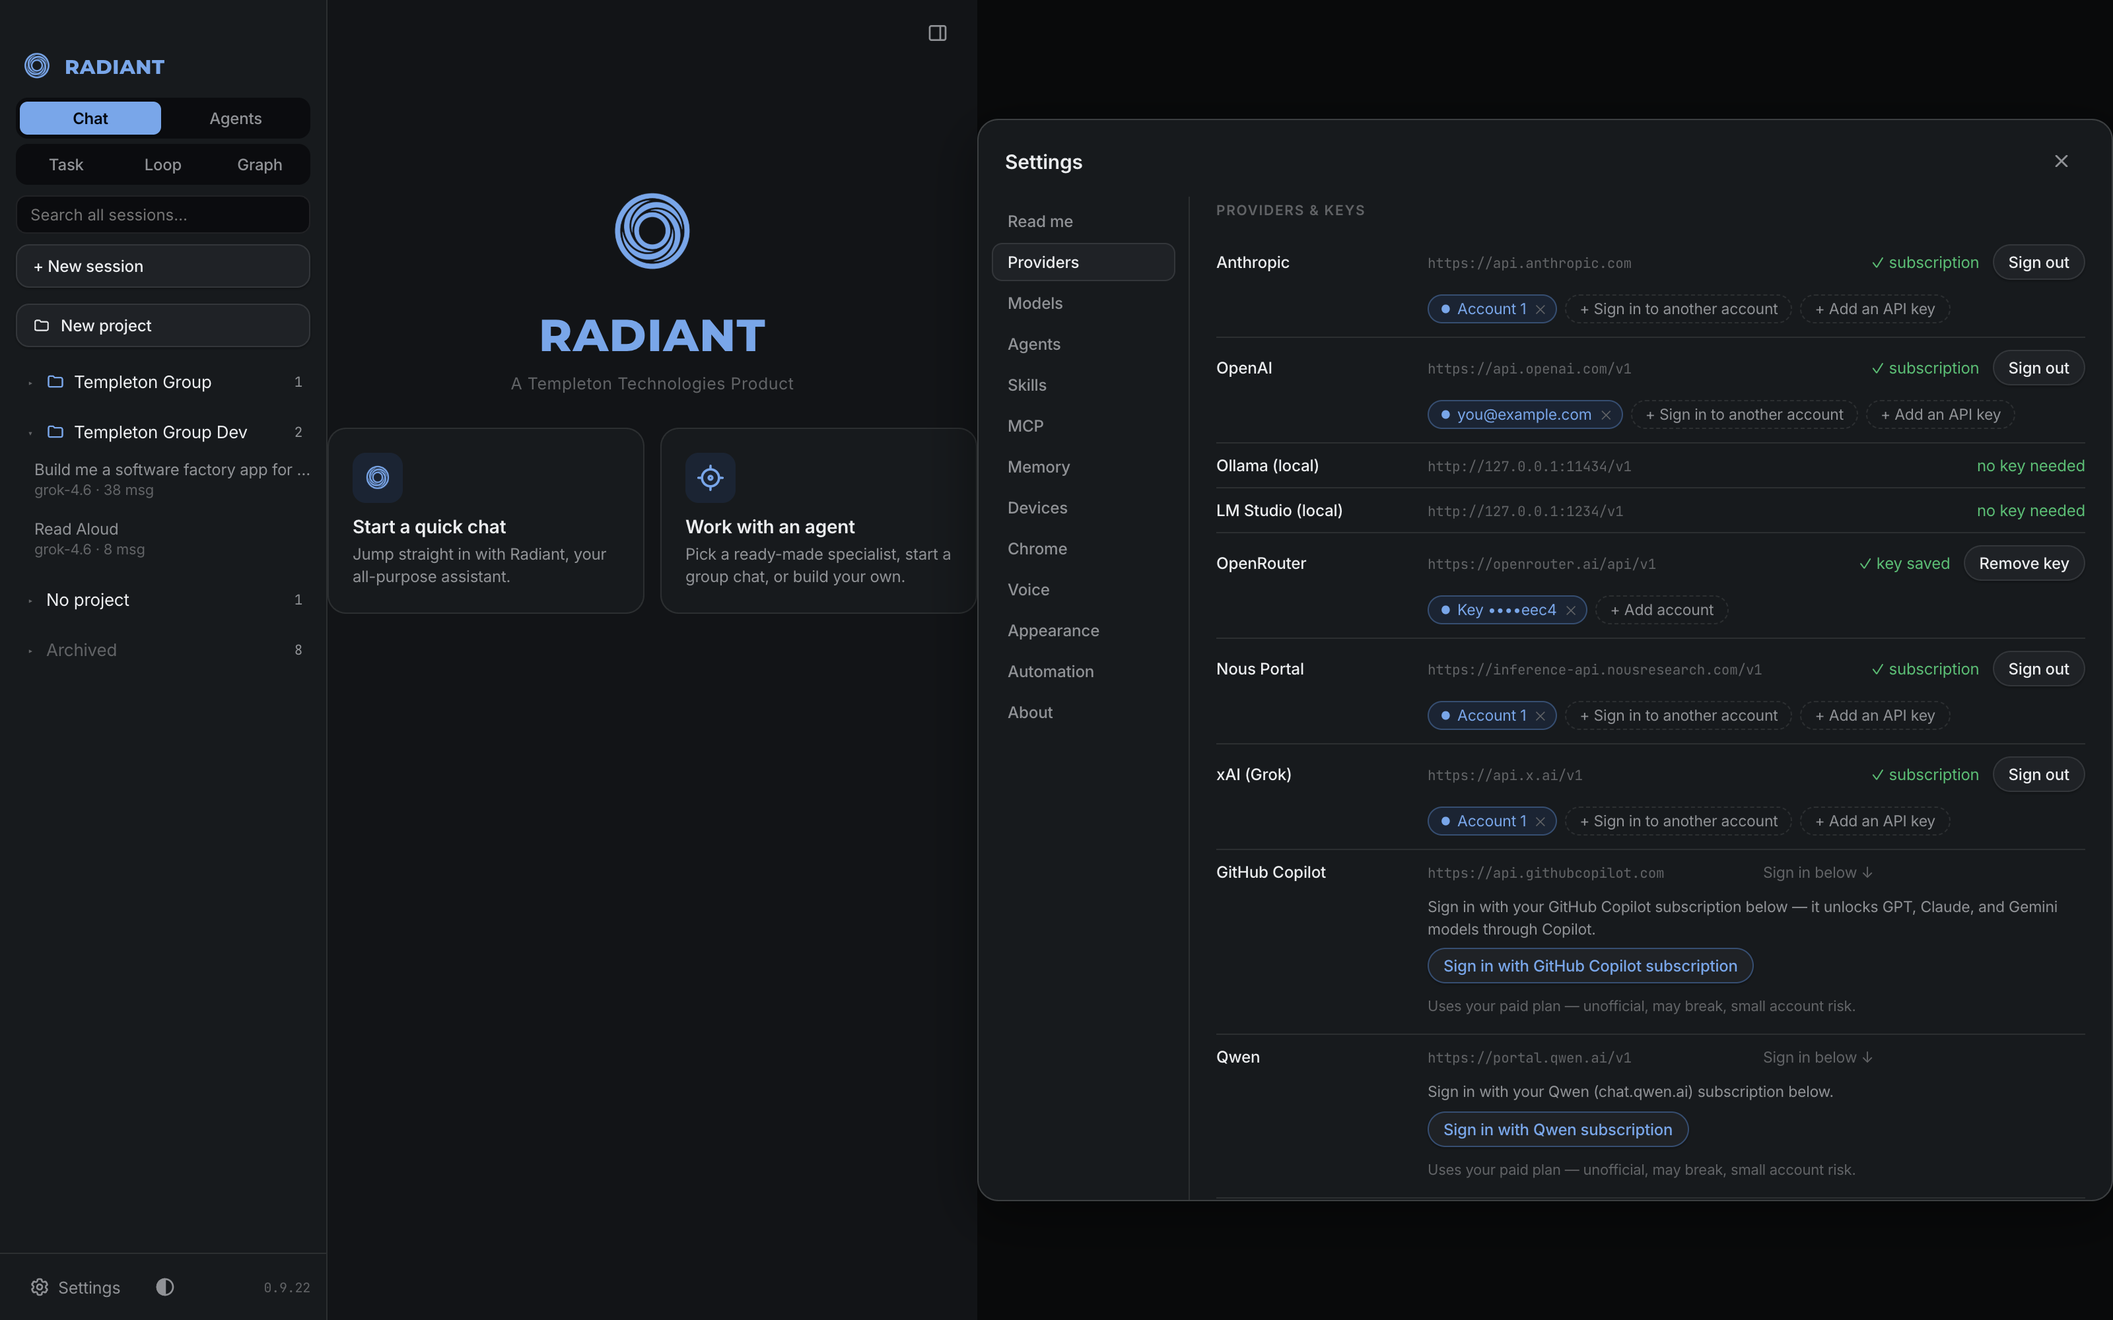Screen dimensions: 2113x1320
Task: Sign out of Anthropic provider
Action: point(2038,263)
